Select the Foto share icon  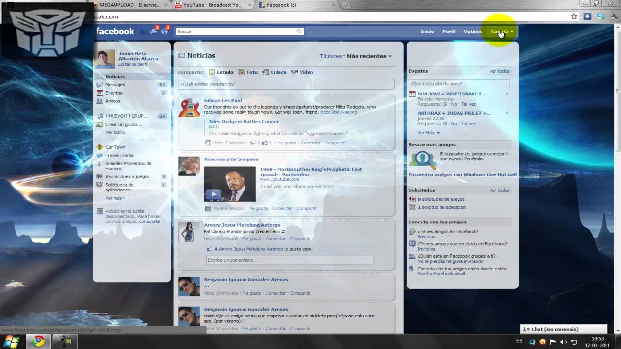coord(241,72)
